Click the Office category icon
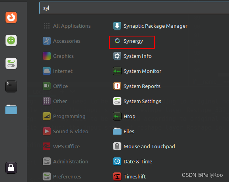Screen dimensions: 229x182 (47, 86)
